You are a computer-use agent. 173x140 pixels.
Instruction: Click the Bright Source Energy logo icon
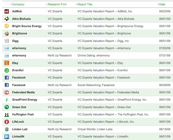pos(7,26)
